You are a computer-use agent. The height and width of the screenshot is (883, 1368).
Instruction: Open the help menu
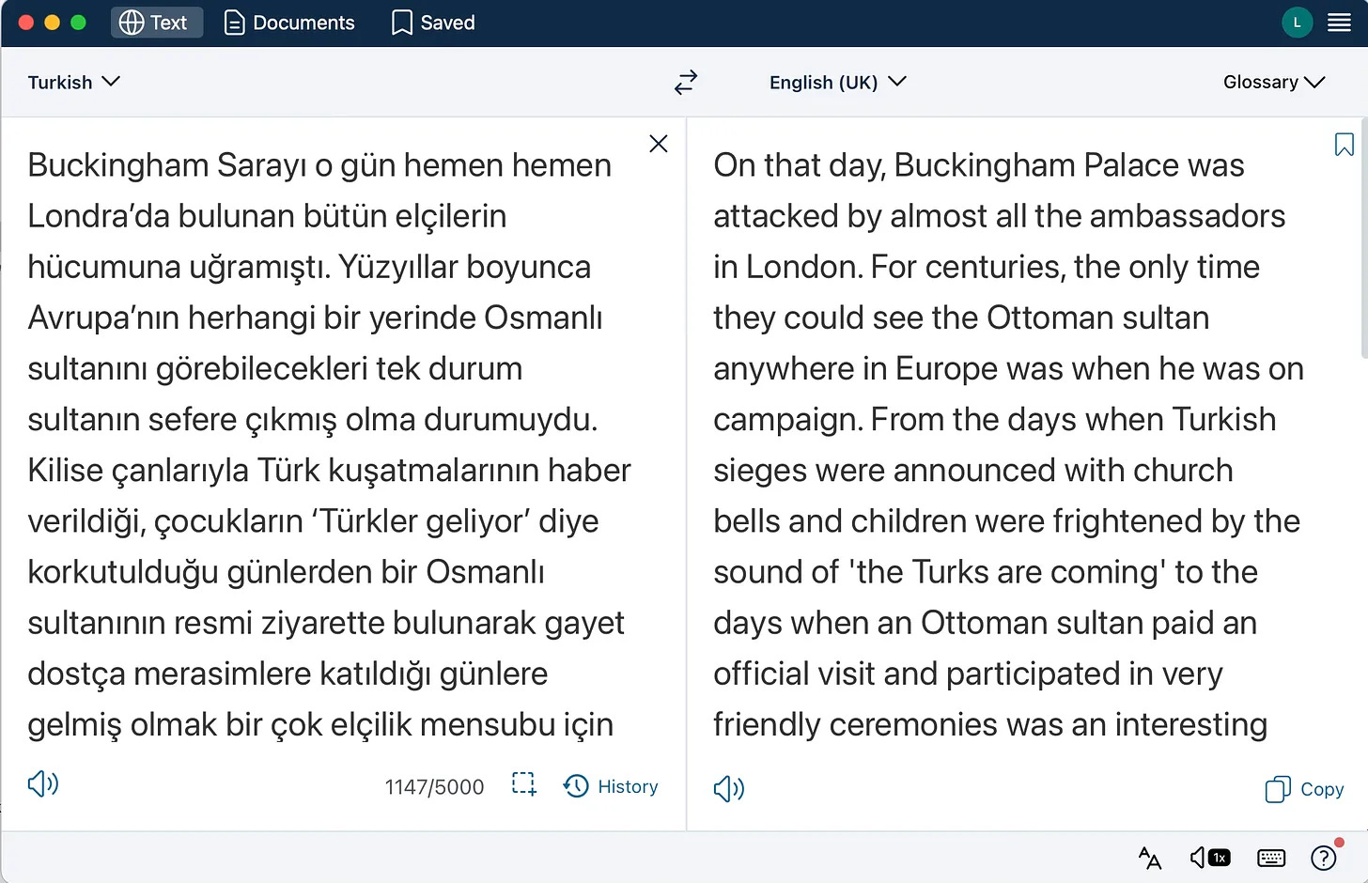click(1324, 858)
